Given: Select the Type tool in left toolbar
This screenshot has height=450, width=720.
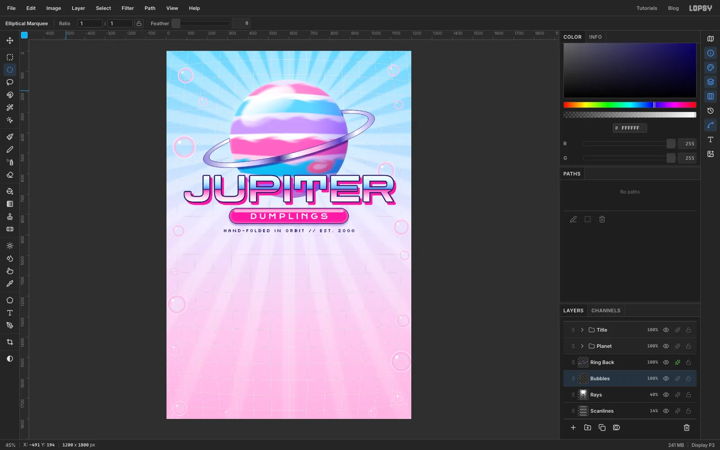Looking at the screenshot, I should point(10,313).
